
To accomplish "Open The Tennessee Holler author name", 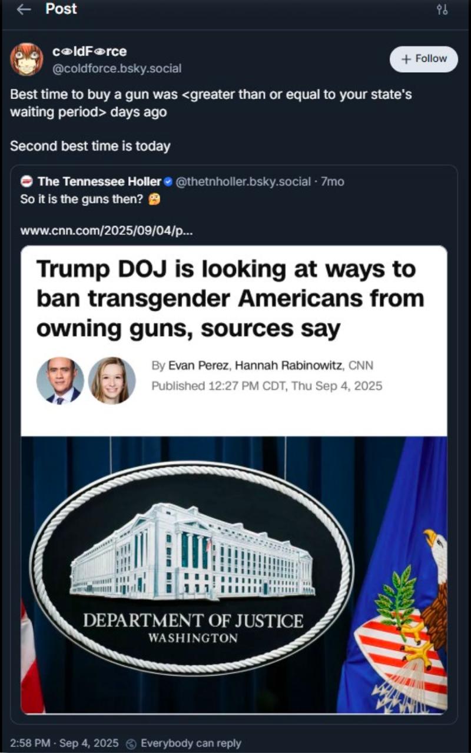I will click(99, 182).
